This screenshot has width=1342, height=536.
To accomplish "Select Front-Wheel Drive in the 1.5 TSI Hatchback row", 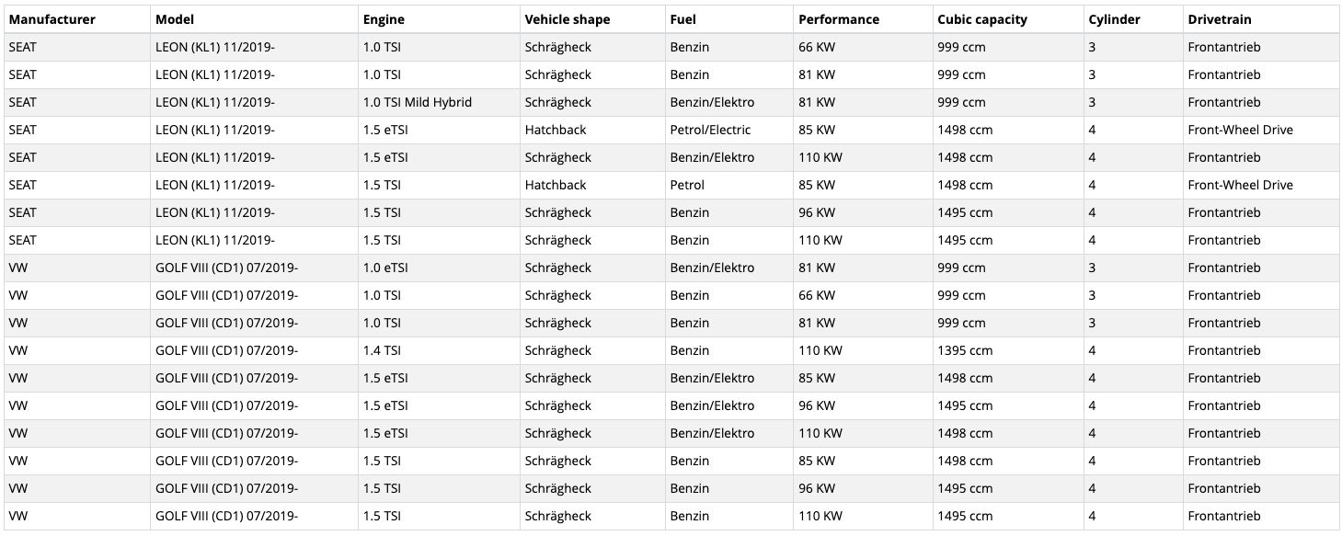I will pyautogui.click(x=1240, y=185).
